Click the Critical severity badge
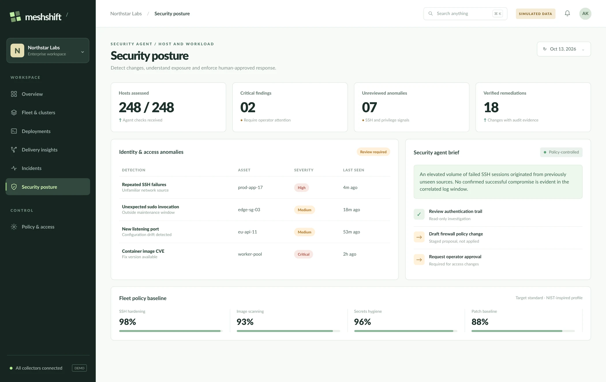606x382 pixels. 304,254
